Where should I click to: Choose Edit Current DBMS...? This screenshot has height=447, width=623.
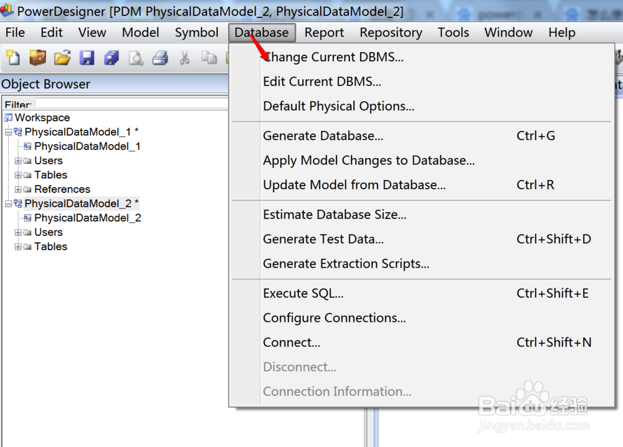point(422,82)
